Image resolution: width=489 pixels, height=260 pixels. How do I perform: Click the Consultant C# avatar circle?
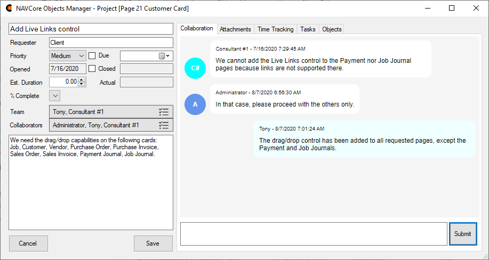[x=195, y=68]
